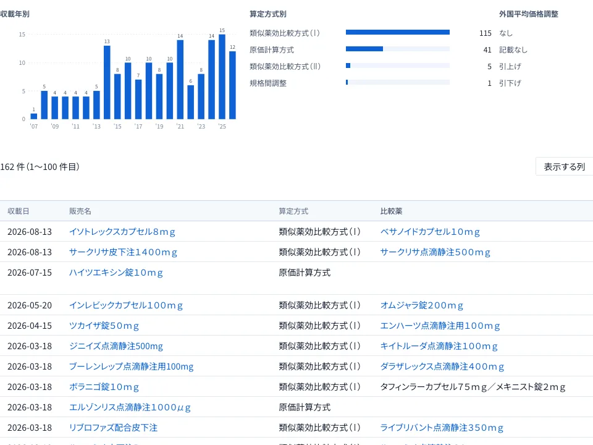Click the 規格間調整 progress bar
Image resolution: width=593 pixels, height=445 pixels.
coord(397,82)
